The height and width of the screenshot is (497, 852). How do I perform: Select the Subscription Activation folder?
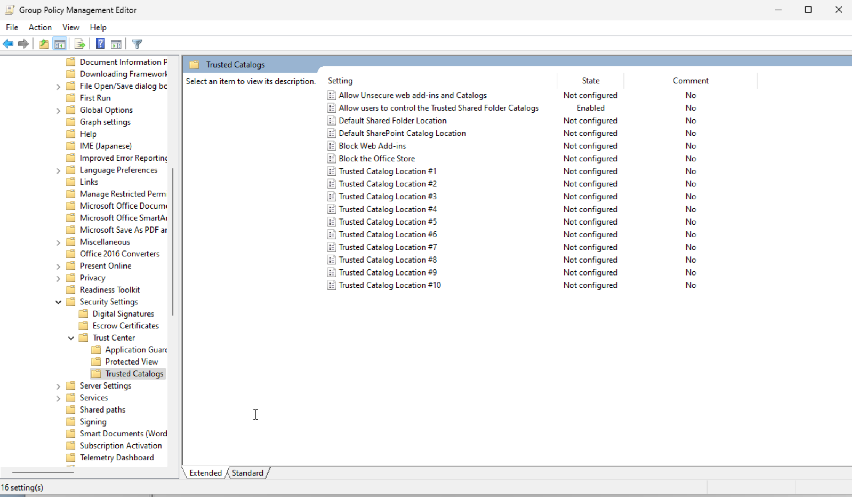(x=121, y=446)
